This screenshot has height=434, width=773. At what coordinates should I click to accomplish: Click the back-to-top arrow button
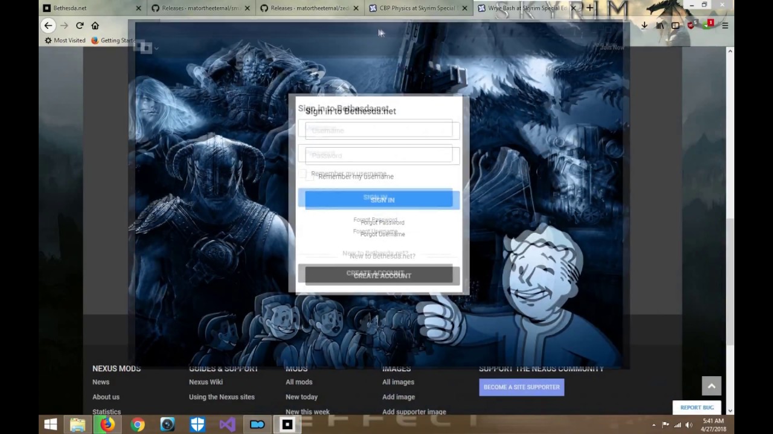pos(711,386)
